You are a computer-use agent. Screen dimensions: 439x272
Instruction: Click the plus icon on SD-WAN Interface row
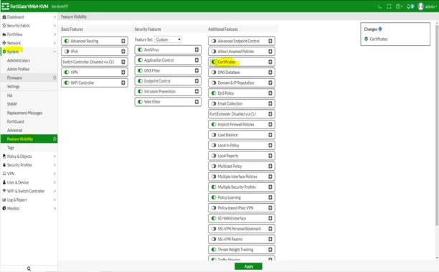pyautogui.click(x=270, y=218)
